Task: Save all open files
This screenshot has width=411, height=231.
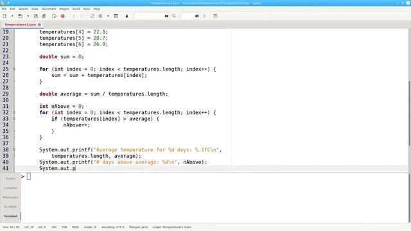Action: pyautogui.click(x=44, y=16)
